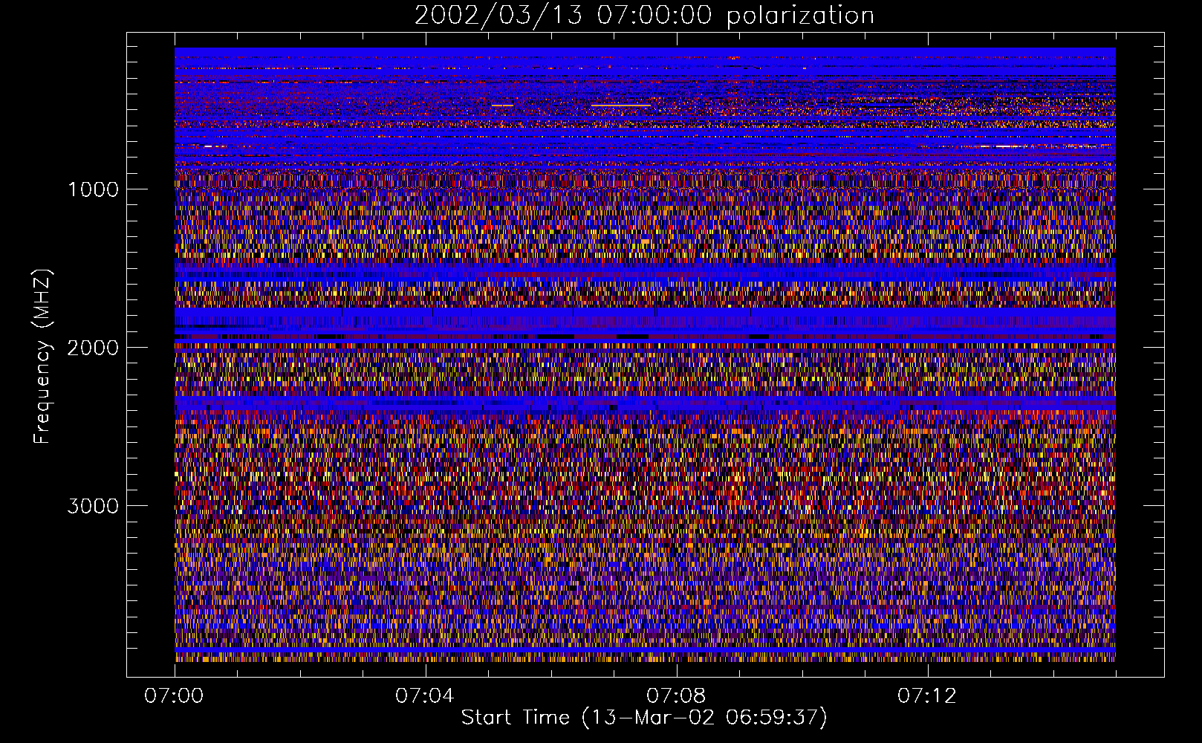Click the 07:00 time tick label

point(174,696)
